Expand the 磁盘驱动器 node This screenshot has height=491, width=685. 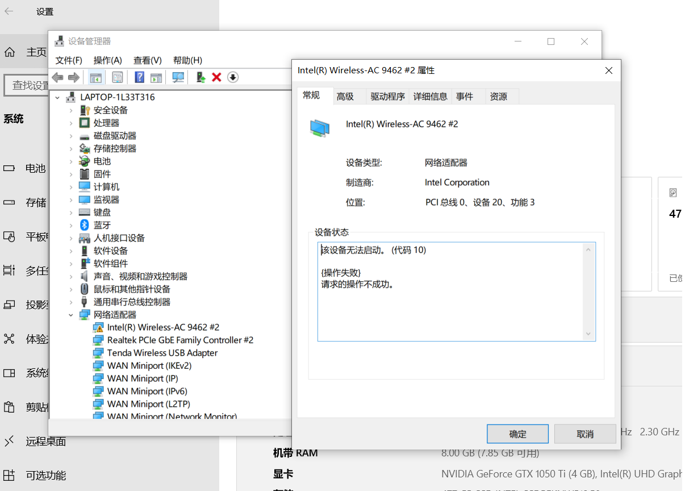pyautogui.click(x=71, y=136)
